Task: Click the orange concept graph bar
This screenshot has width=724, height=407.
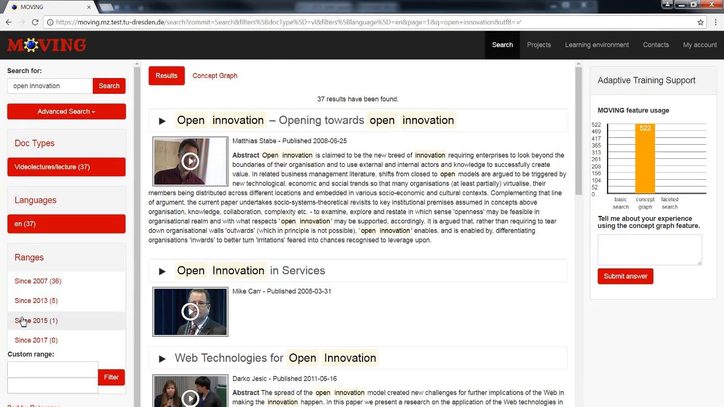Action: pos(645,159)
